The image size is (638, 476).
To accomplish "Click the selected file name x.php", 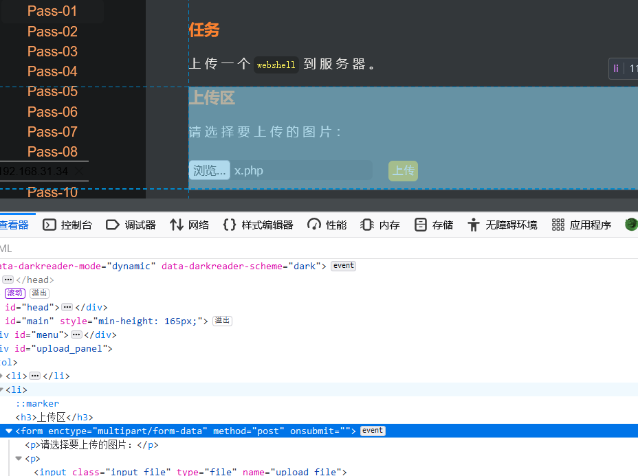I will click(x=249, y=170).
